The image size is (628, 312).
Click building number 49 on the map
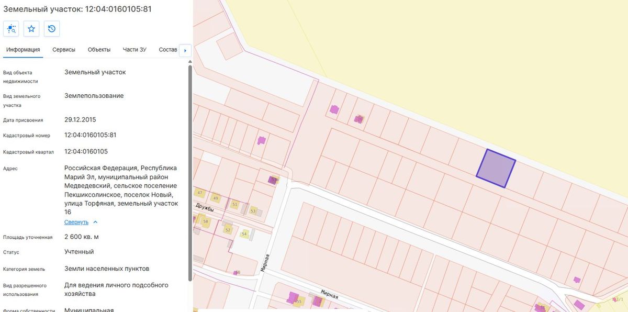click(216, 198)
